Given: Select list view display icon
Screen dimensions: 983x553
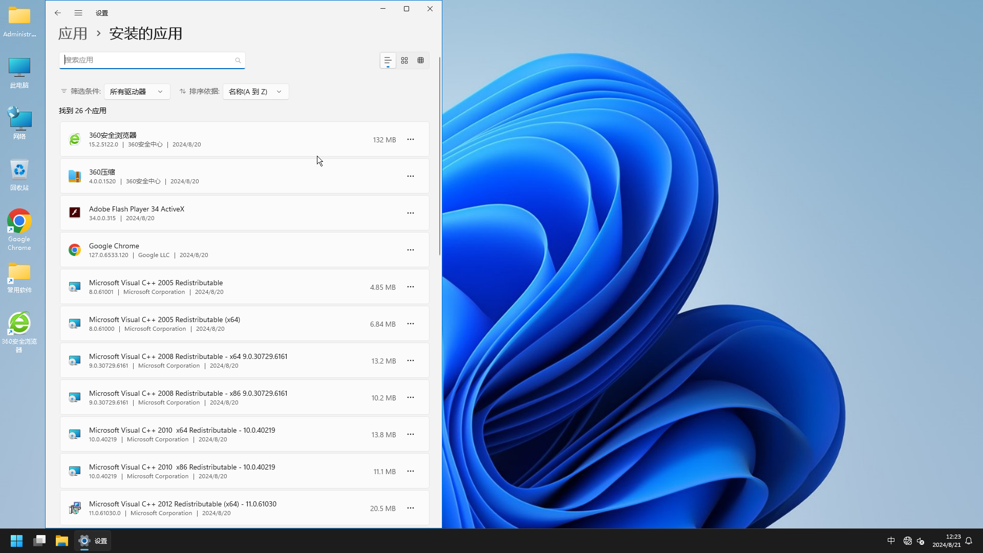Looking at the screenshot, I should coord(388,60).
